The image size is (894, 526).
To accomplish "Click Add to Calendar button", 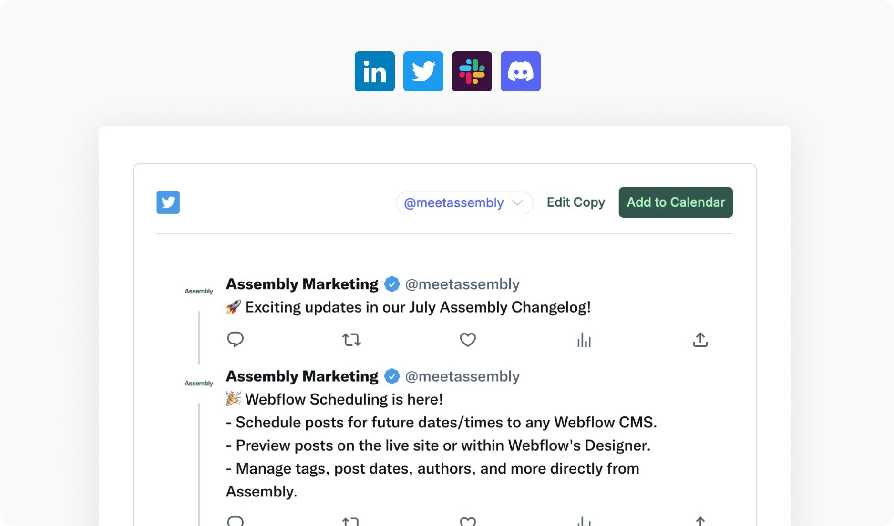I will click(676, 202).
